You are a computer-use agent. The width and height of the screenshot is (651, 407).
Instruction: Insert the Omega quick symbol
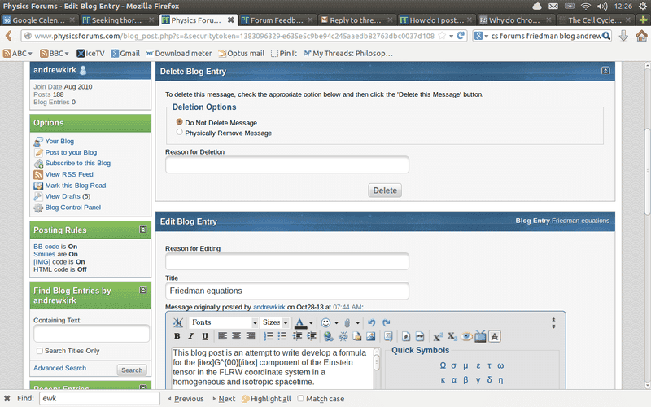[x=443, y=365]
